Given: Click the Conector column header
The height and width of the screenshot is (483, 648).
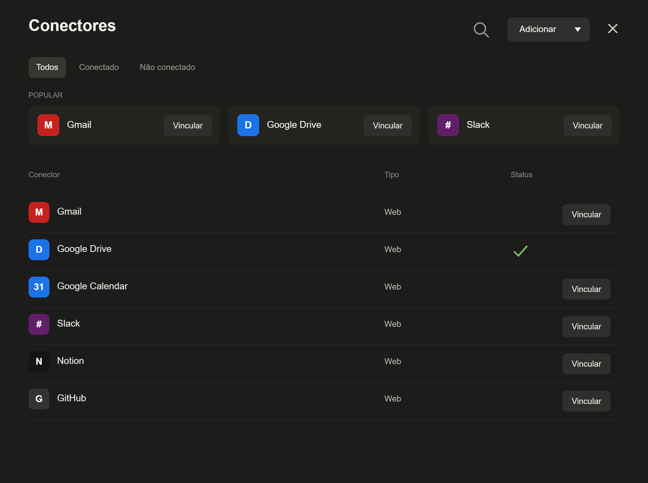Looking at the screenshot, I should tap(44, 174).
